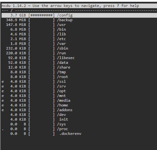157x150 pixels.
Task: Click the 348.9 MiB size value
Action: pyautogui.click(x=16, y=20)
